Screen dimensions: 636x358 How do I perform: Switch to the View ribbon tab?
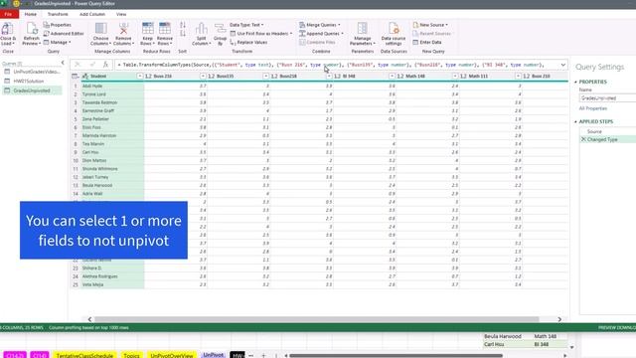click(x=121, y=14)
